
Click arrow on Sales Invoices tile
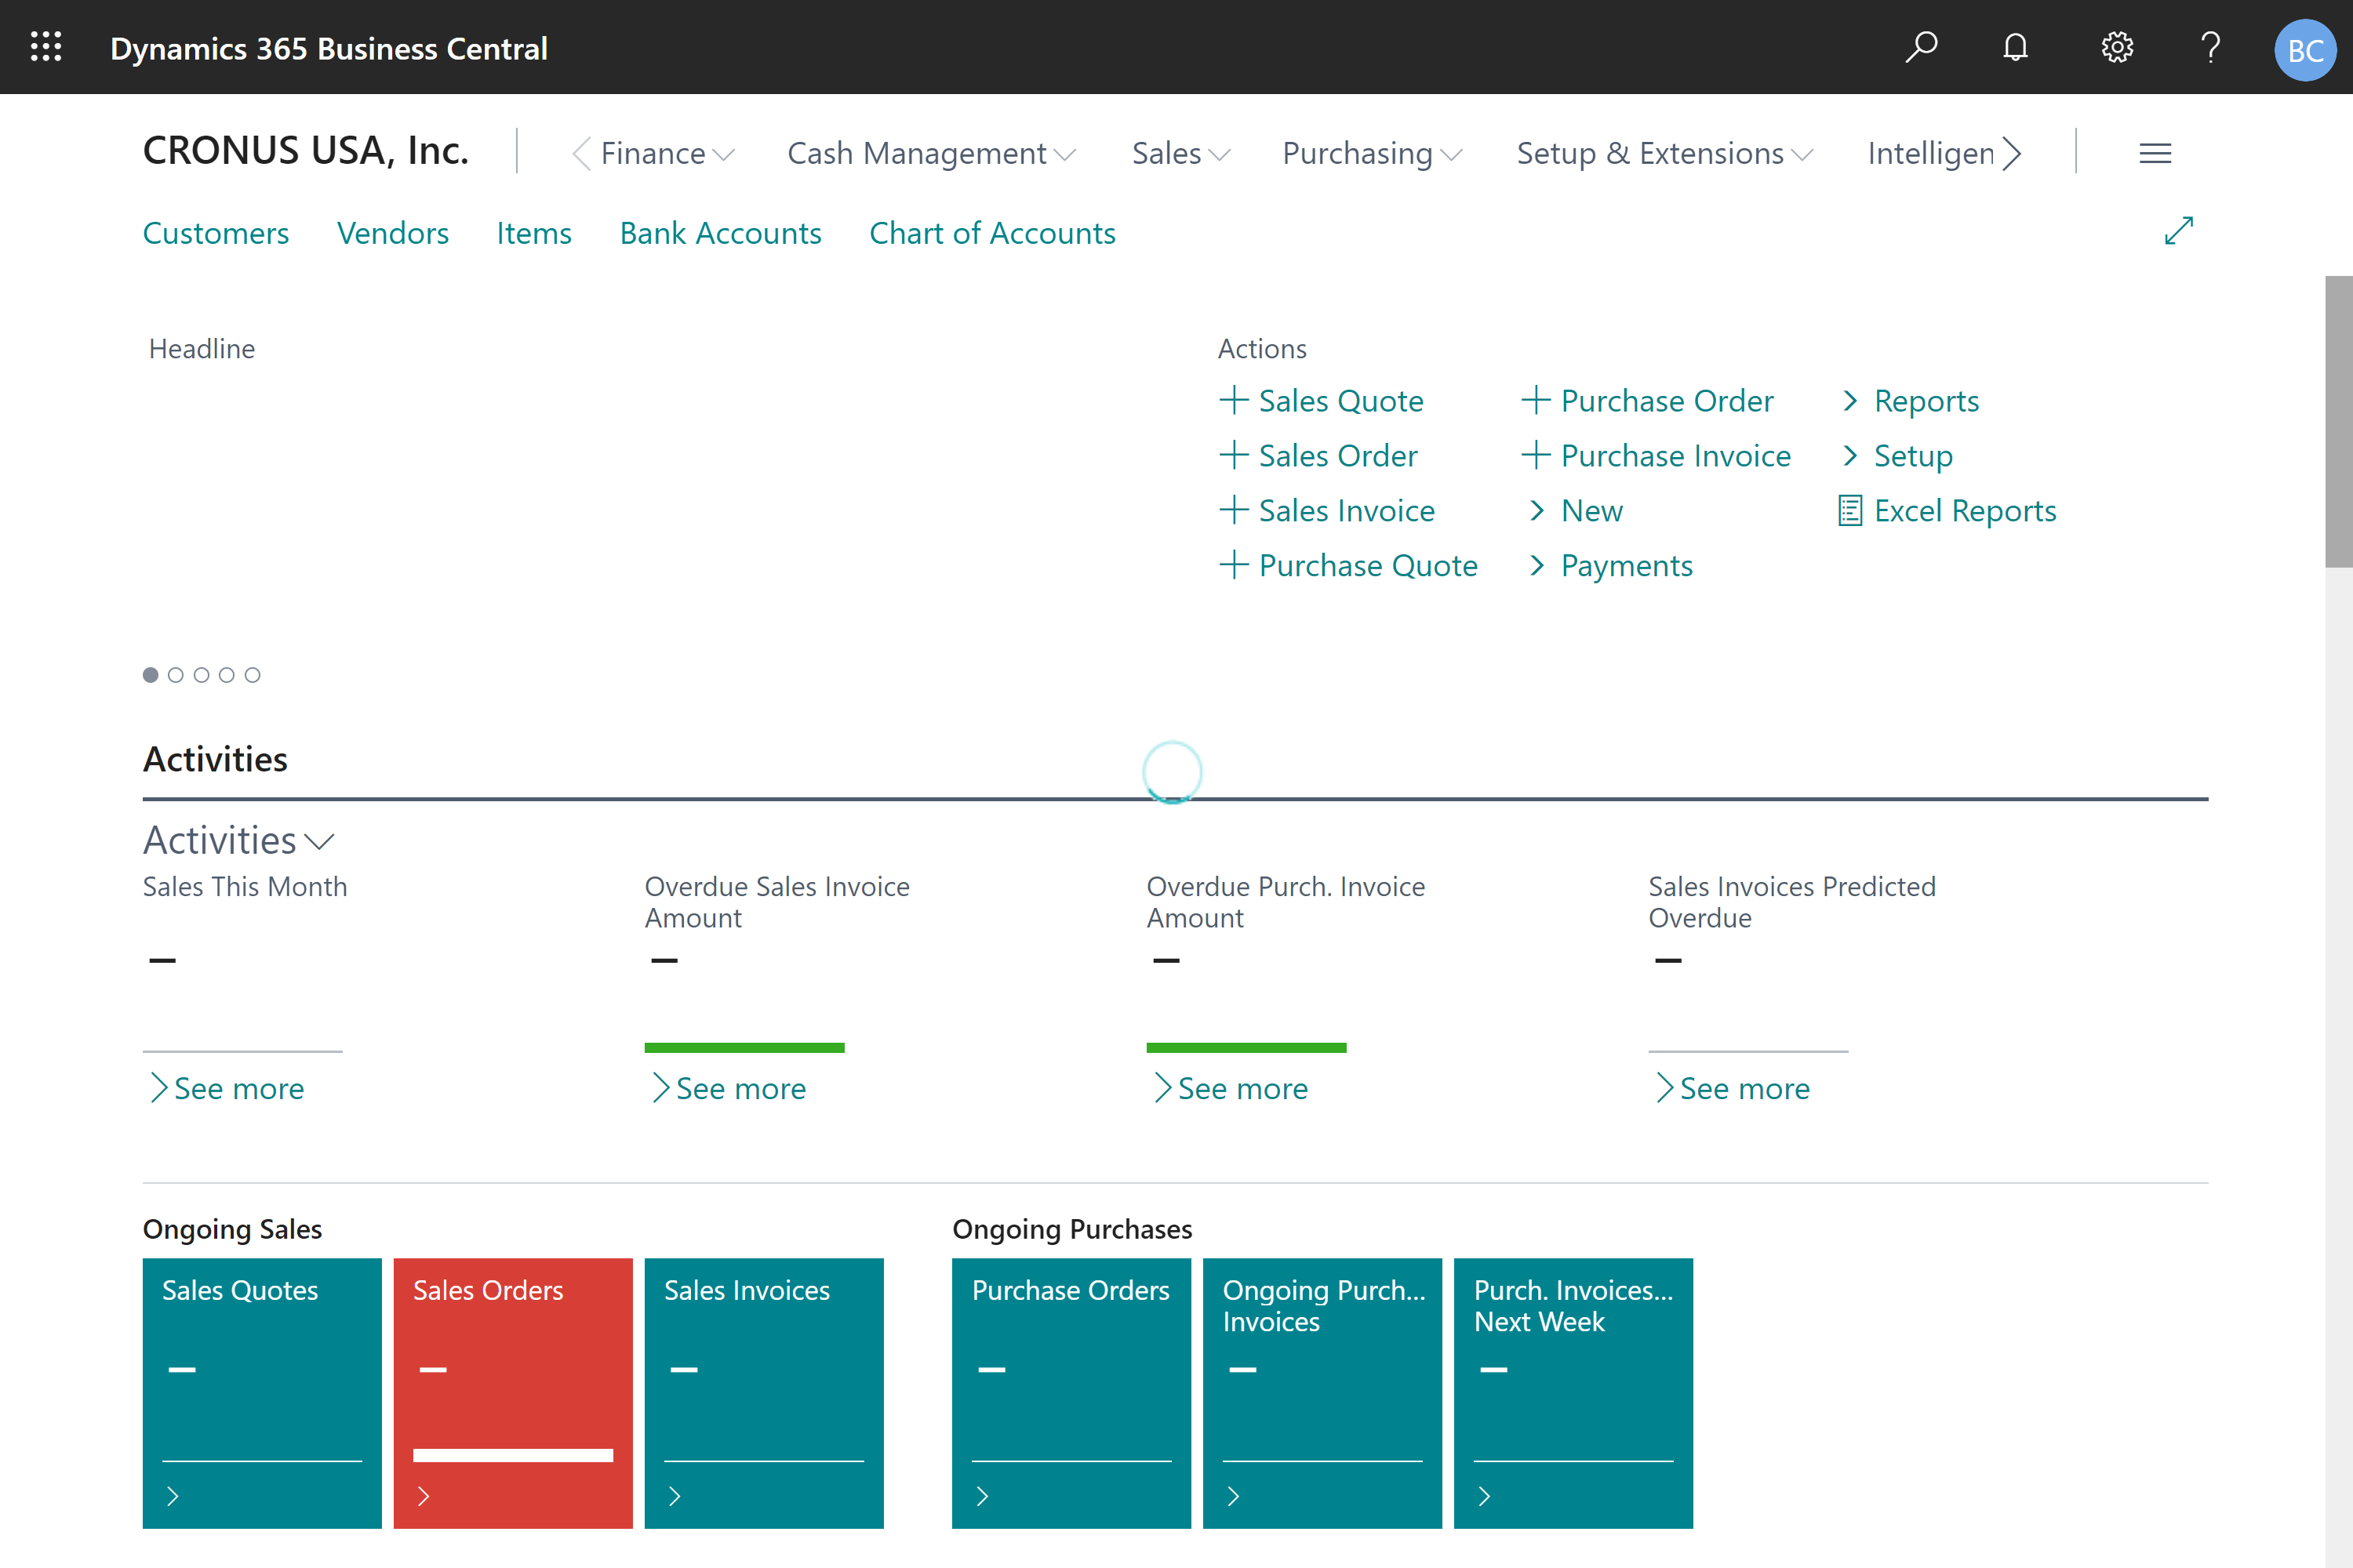point(675,1496)
